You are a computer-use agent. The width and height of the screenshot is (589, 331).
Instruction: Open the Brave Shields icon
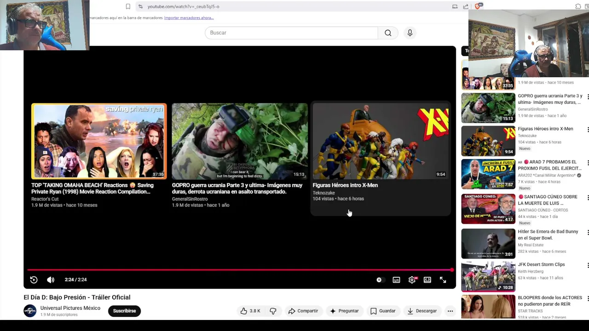tap(478, 6)
